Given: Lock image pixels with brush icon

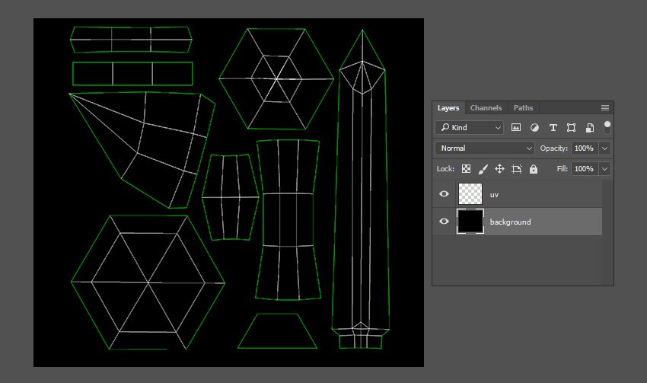Looking at the screenshot, I should pos(483,169).
